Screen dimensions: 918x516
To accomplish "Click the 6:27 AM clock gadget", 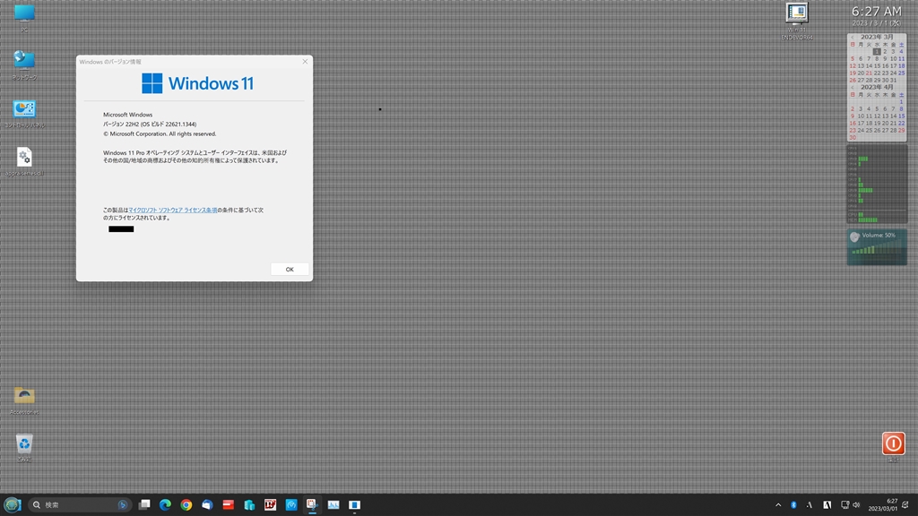I will pos(877,12).
